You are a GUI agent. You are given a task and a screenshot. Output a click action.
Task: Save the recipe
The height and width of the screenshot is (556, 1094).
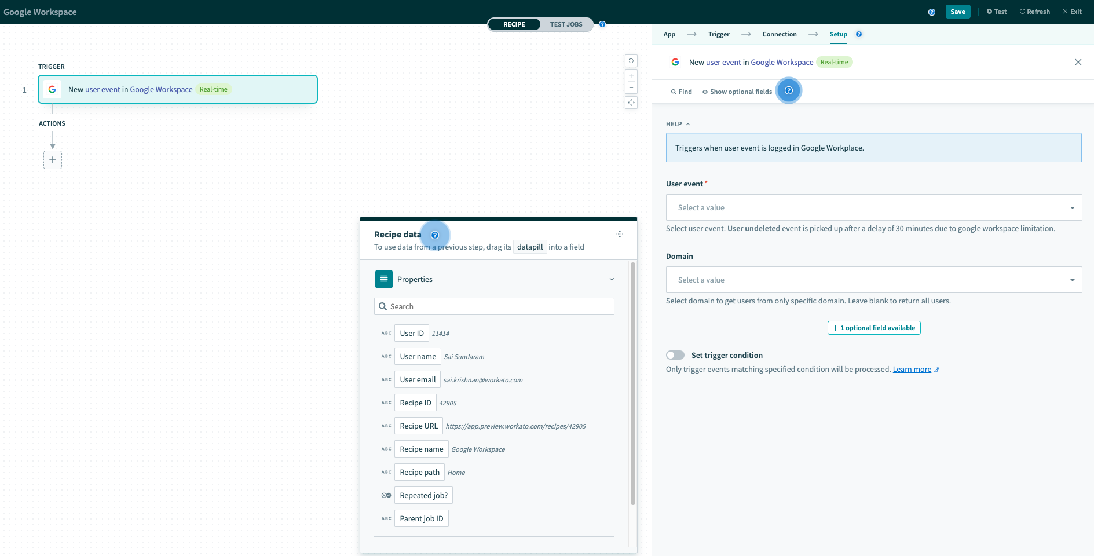point(957,12)
